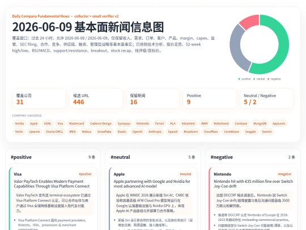
Task: Click the 2026-06-09 基本面新闻信息图 main title
Action: 88,27
